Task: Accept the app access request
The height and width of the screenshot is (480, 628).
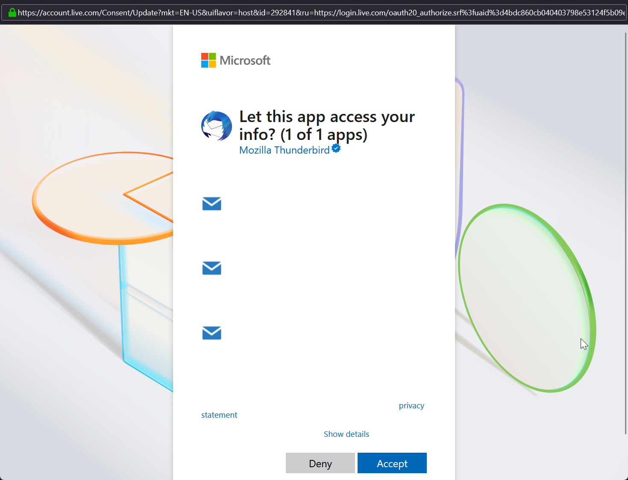Action: pyautogui.click(x=392, y=463)
